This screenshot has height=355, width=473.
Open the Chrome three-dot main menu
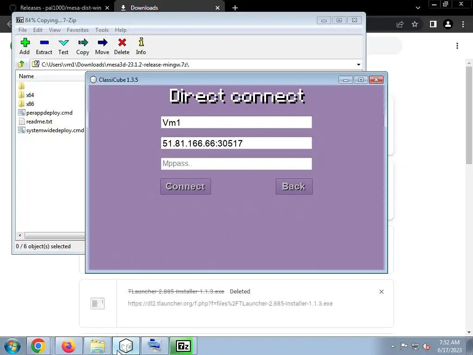pyautogui.click(x=463, y=24)
